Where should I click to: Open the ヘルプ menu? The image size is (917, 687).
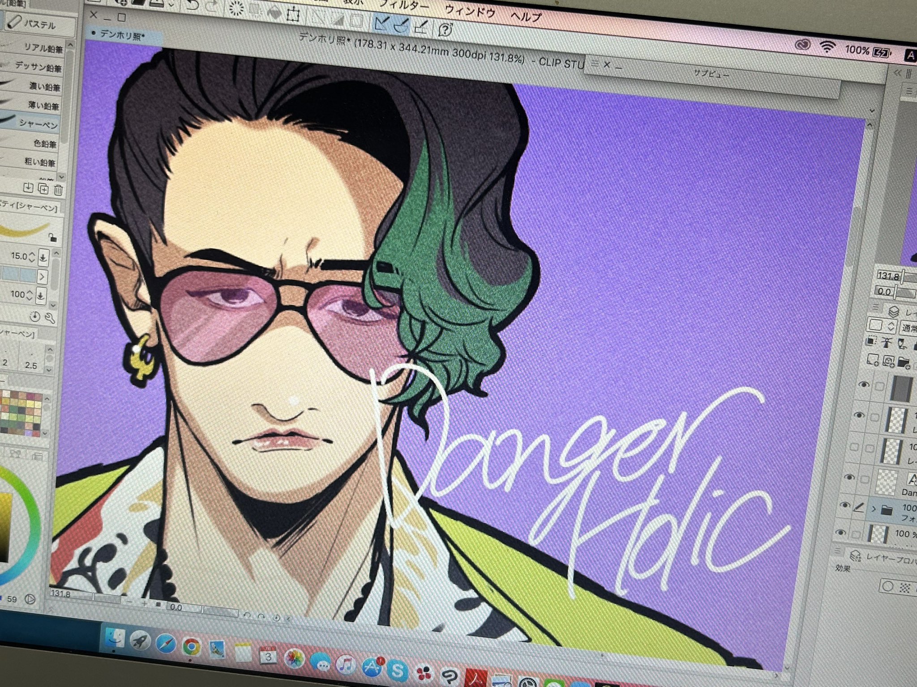point(526,16)
